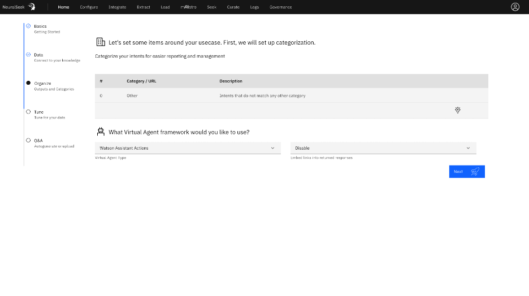Click the Data step checkmark icon
The width and height of the screenshot is (529, 296).
click(x=28, y=55)
